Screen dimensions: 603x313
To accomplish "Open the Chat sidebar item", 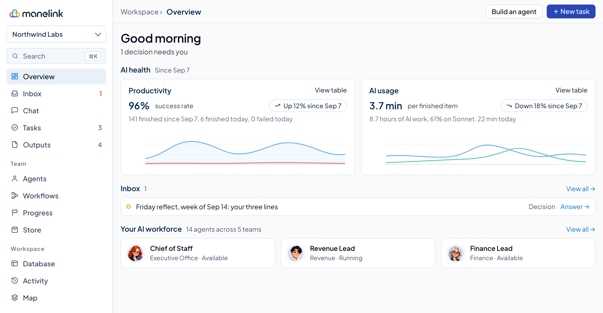I will point(56,111).
